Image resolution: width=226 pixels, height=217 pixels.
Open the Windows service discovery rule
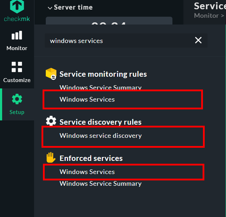pos(100,136)
